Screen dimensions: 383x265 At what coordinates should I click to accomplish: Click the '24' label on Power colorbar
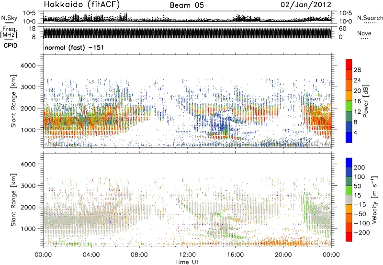(x=357, y=80)
